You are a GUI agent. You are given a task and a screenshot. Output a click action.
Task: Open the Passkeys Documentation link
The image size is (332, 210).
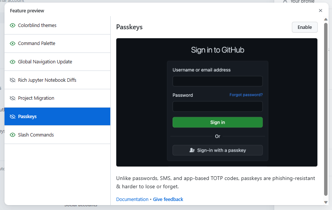click(132, 199)
